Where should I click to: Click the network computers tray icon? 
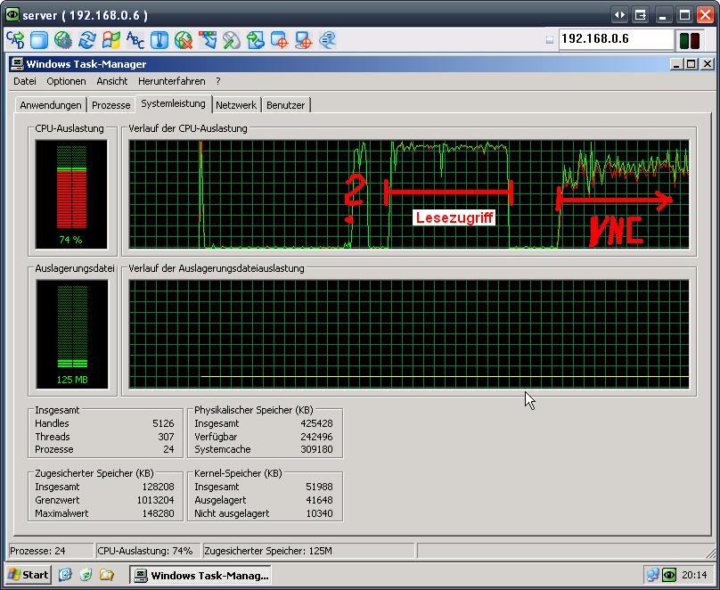[x=652, y=575]
